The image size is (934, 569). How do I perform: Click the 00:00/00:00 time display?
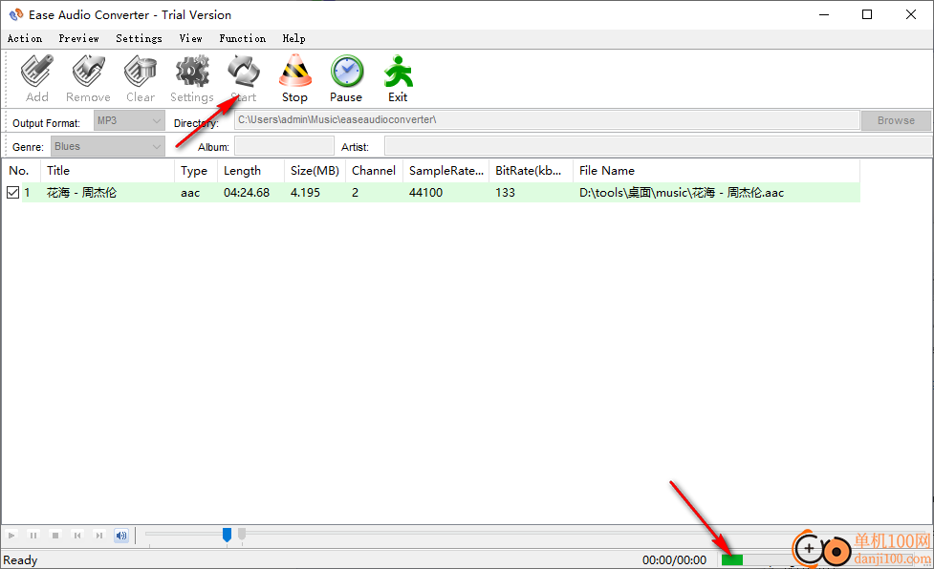click(674, 559)
